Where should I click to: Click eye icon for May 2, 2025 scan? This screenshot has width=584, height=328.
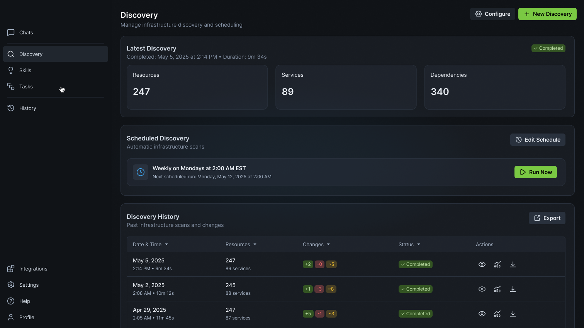482,289
